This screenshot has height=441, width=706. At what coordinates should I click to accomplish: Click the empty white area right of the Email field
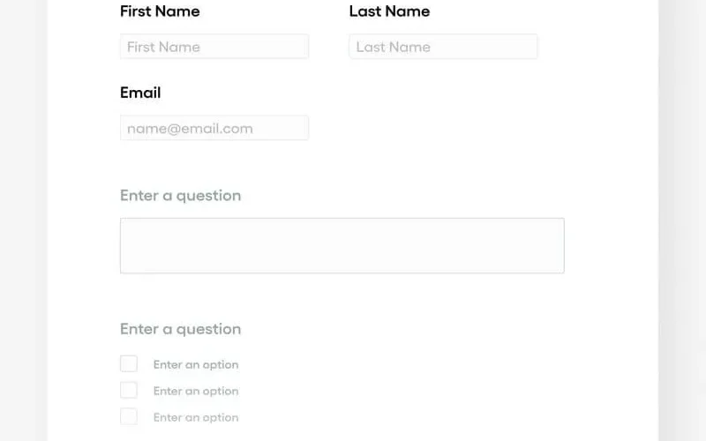tap(459, 128)
